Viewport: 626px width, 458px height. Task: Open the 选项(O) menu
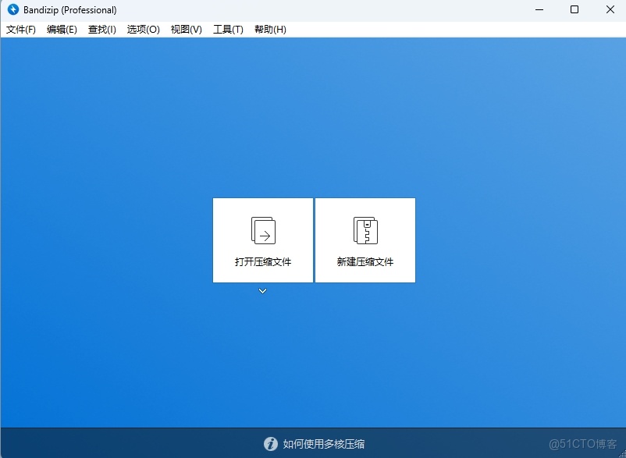tap(143, 29)
